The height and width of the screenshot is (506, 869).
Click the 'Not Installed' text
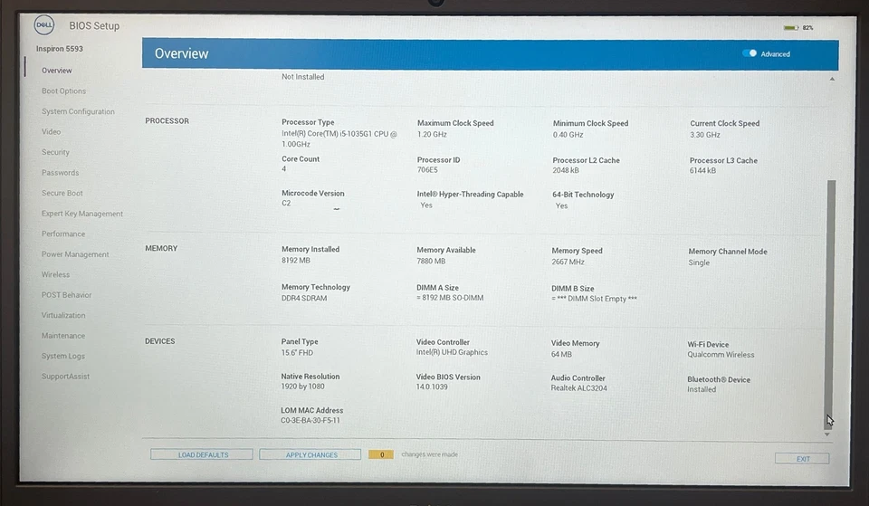302,77
